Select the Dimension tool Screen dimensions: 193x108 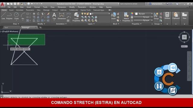[x=62, y=16]
